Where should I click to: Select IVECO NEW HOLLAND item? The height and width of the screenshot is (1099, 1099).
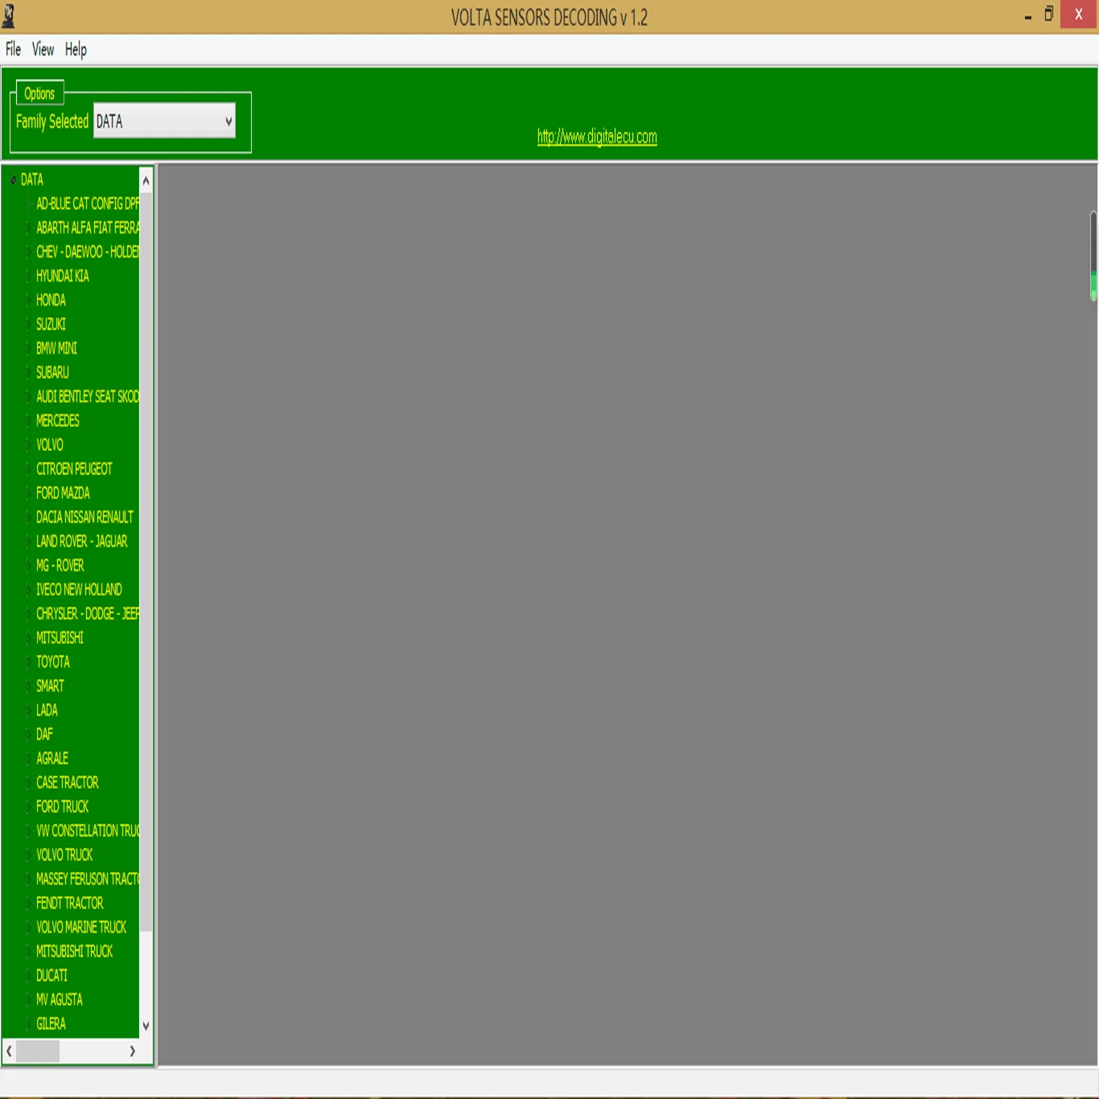79,590
